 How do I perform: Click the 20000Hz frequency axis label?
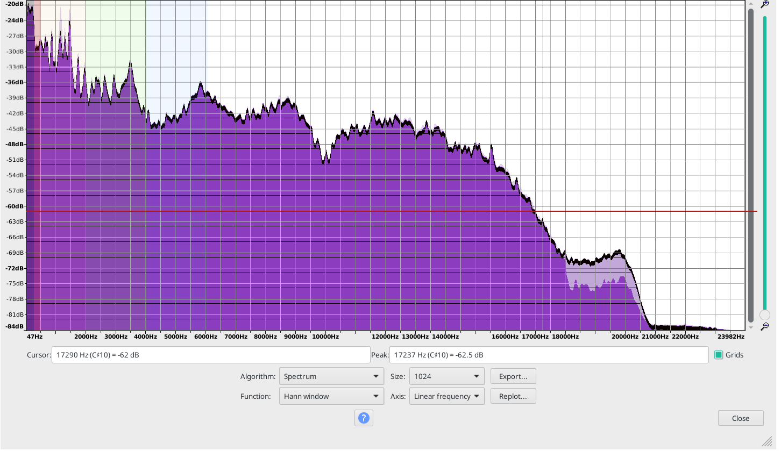pyautogui.click(x=624, y=337)
